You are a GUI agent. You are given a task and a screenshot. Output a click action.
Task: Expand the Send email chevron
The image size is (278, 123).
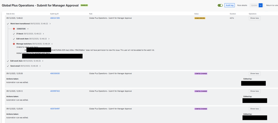coord(40,66)
